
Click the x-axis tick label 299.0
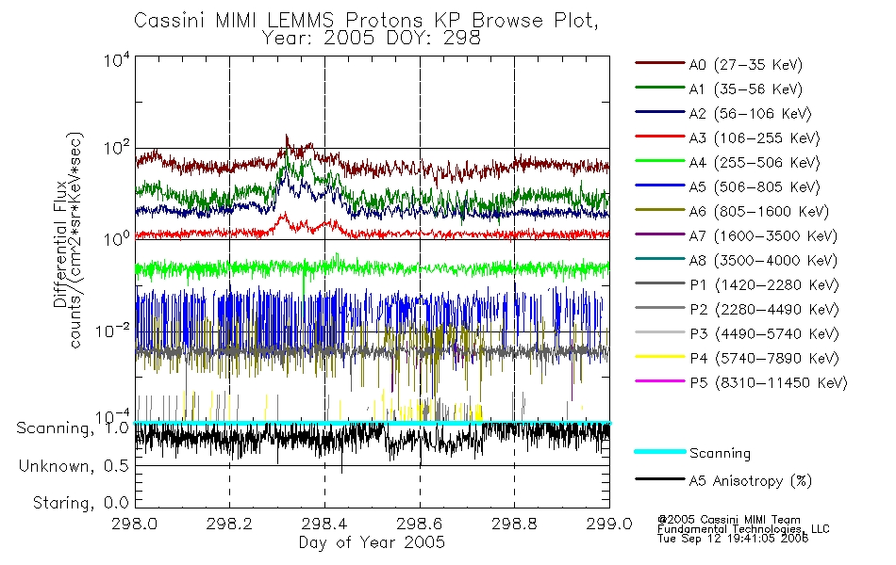click(x=609, y=524)
